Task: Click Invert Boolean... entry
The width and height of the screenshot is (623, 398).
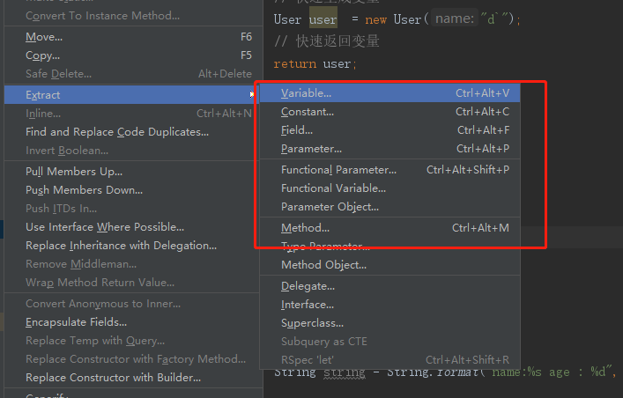Action: (x=131, y=151)
